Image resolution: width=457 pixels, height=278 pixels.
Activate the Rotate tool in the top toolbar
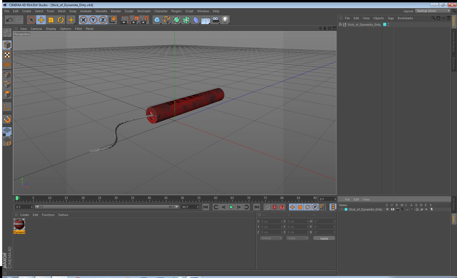coord(61,20)
